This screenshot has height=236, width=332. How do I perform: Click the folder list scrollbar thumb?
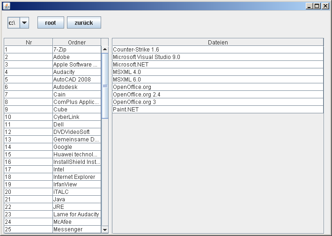[105, 86]
